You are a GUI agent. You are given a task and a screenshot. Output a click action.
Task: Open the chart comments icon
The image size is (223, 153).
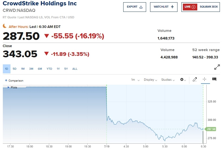[x=214, y=79]
